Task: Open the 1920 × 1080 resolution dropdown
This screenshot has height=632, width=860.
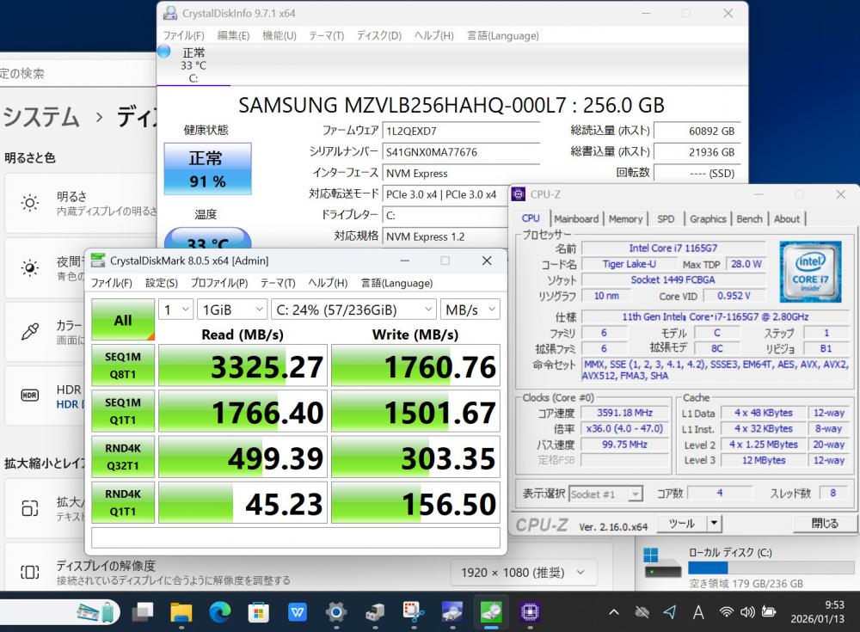Action: [522, 573]
